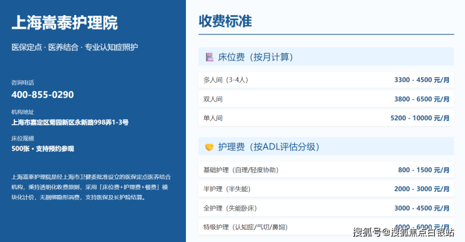Click the row label 单人间
465x242 pixels.
212,118
